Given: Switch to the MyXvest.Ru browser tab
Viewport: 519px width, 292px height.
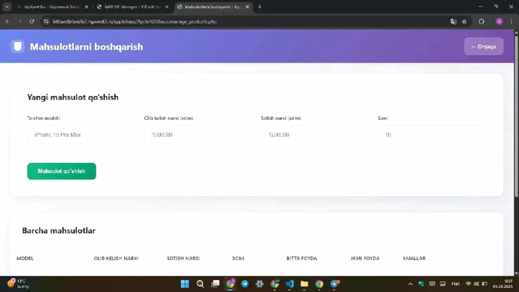Looking at the screenshot, I should tap(50, 7).
